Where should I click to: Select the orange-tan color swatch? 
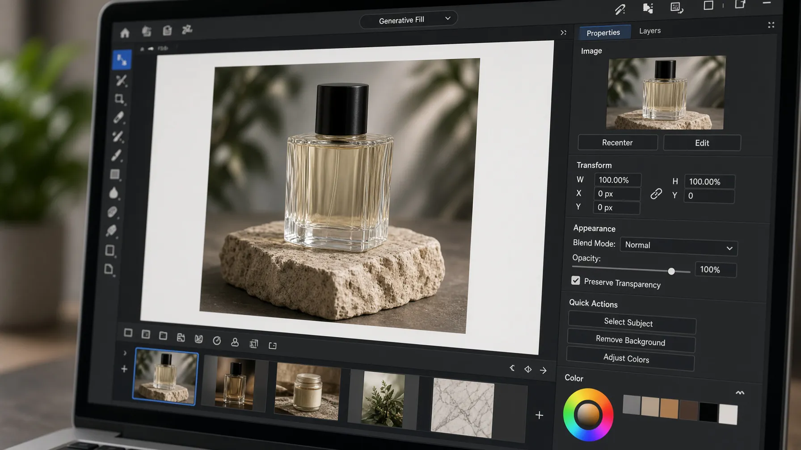pos(669,408)
